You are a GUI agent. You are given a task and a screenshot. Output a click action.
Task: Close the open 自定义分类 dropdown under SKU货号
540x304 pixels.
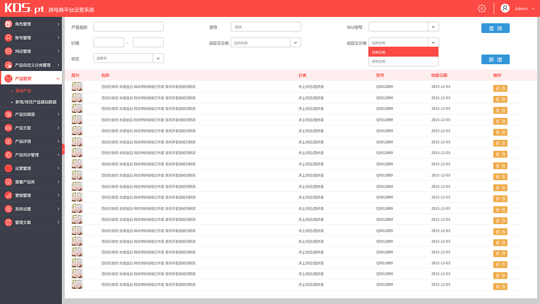coord(433,43)
